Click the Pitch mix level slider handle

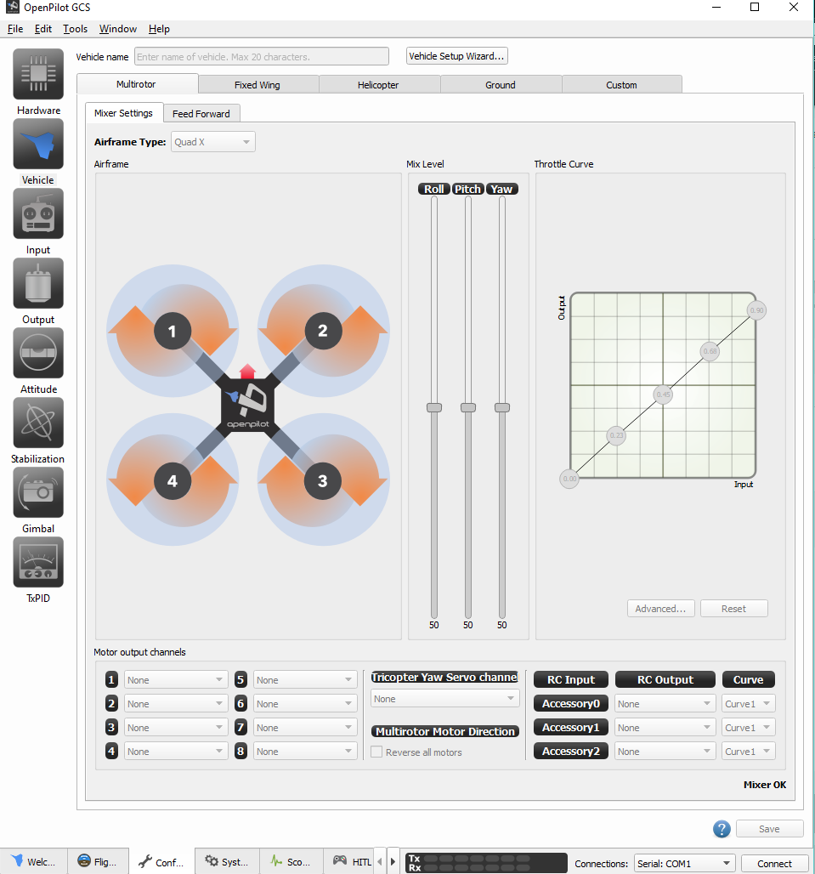pos(468,407)
